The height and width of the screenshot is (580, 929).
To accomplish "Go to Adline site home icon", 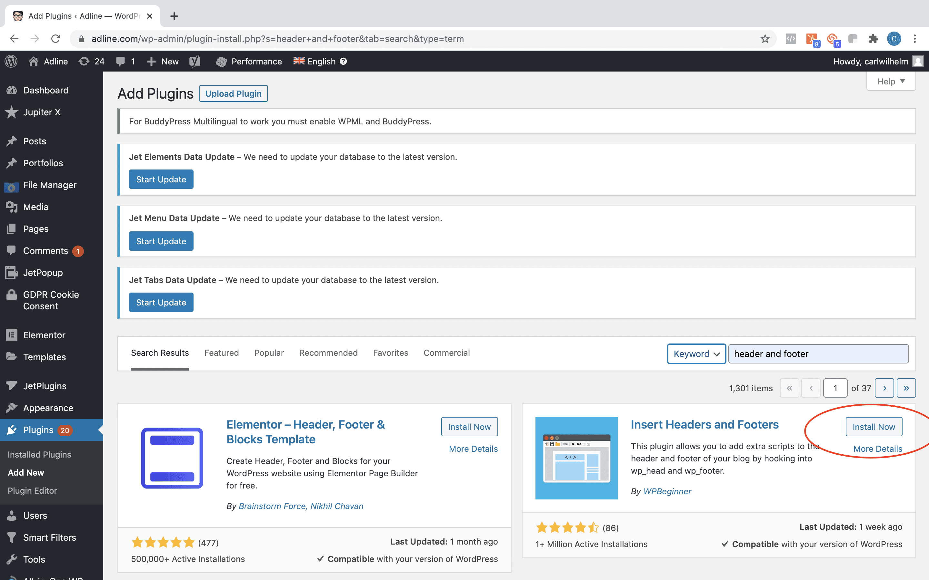I will (x=34, y=61).
